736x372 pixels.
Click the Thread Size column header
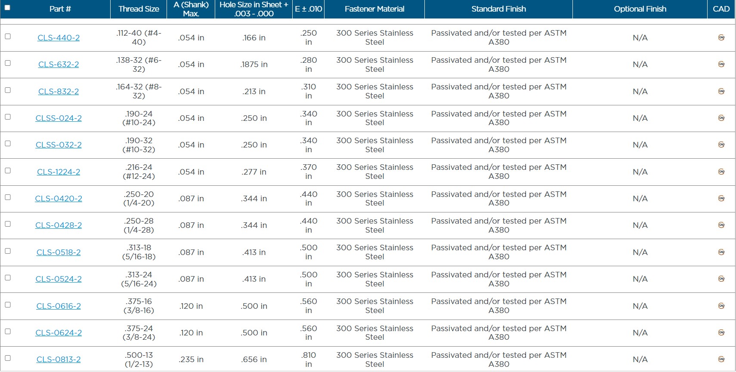coord(139,9)
